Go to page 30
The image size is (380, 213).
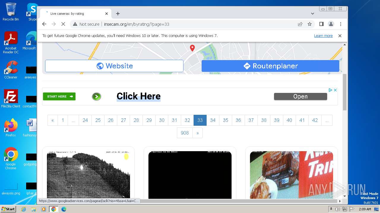click(x=162, y=120)
